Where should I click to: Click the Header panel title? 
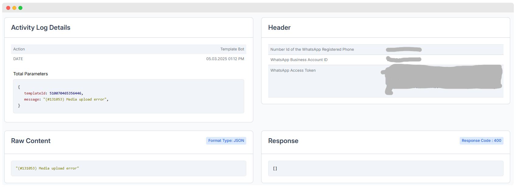(279, 28)
